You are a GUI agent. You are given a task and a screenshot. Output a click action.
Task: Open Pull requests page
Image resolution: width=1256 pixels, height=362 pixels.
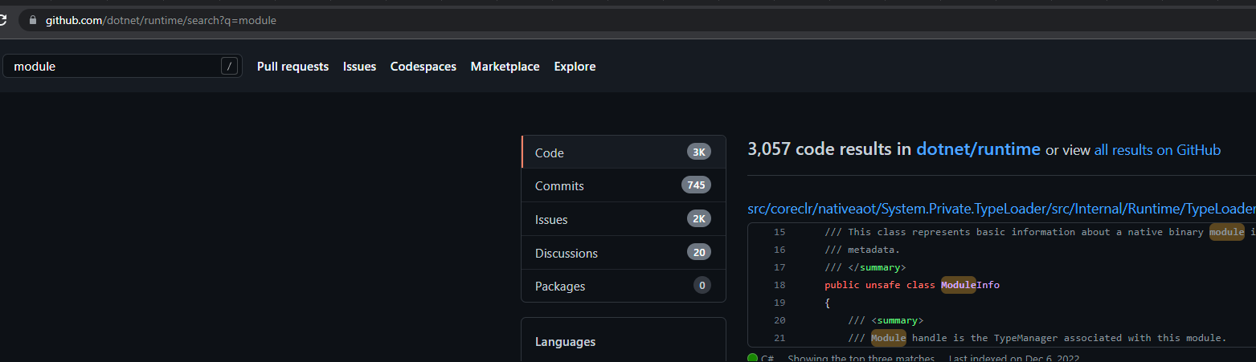(x=293, y=67)
